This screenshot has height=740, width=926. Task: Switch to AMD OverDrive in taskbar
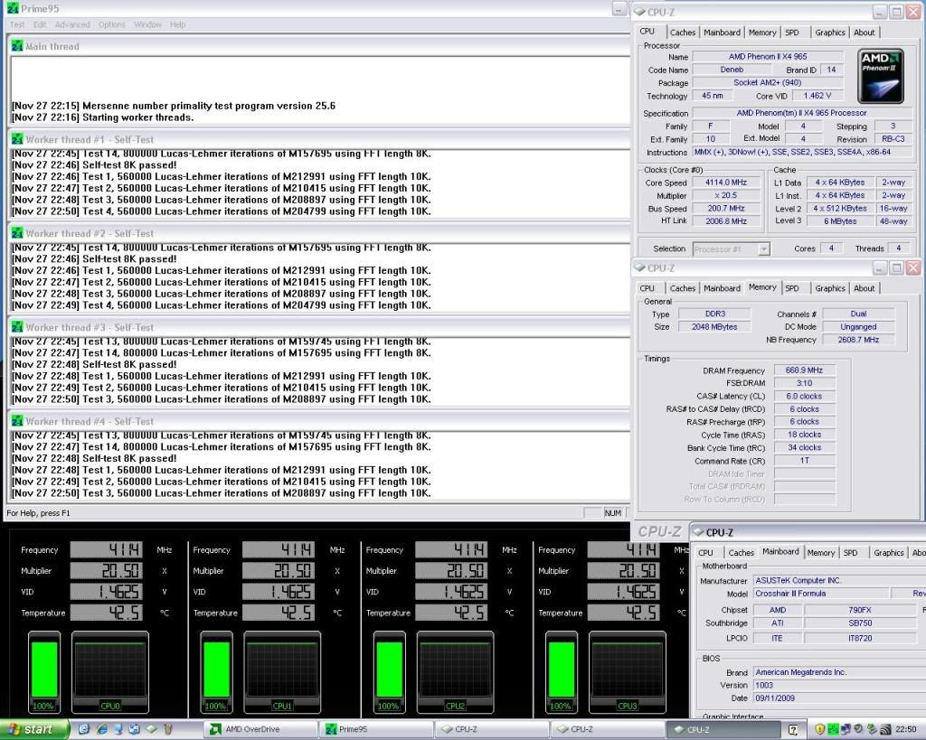click(x=259, y=729)
